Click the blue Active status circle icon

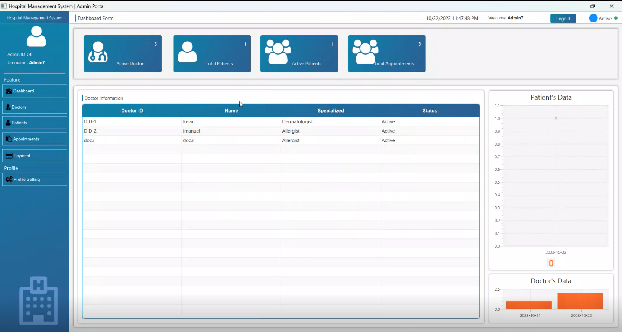click(593, 18)
